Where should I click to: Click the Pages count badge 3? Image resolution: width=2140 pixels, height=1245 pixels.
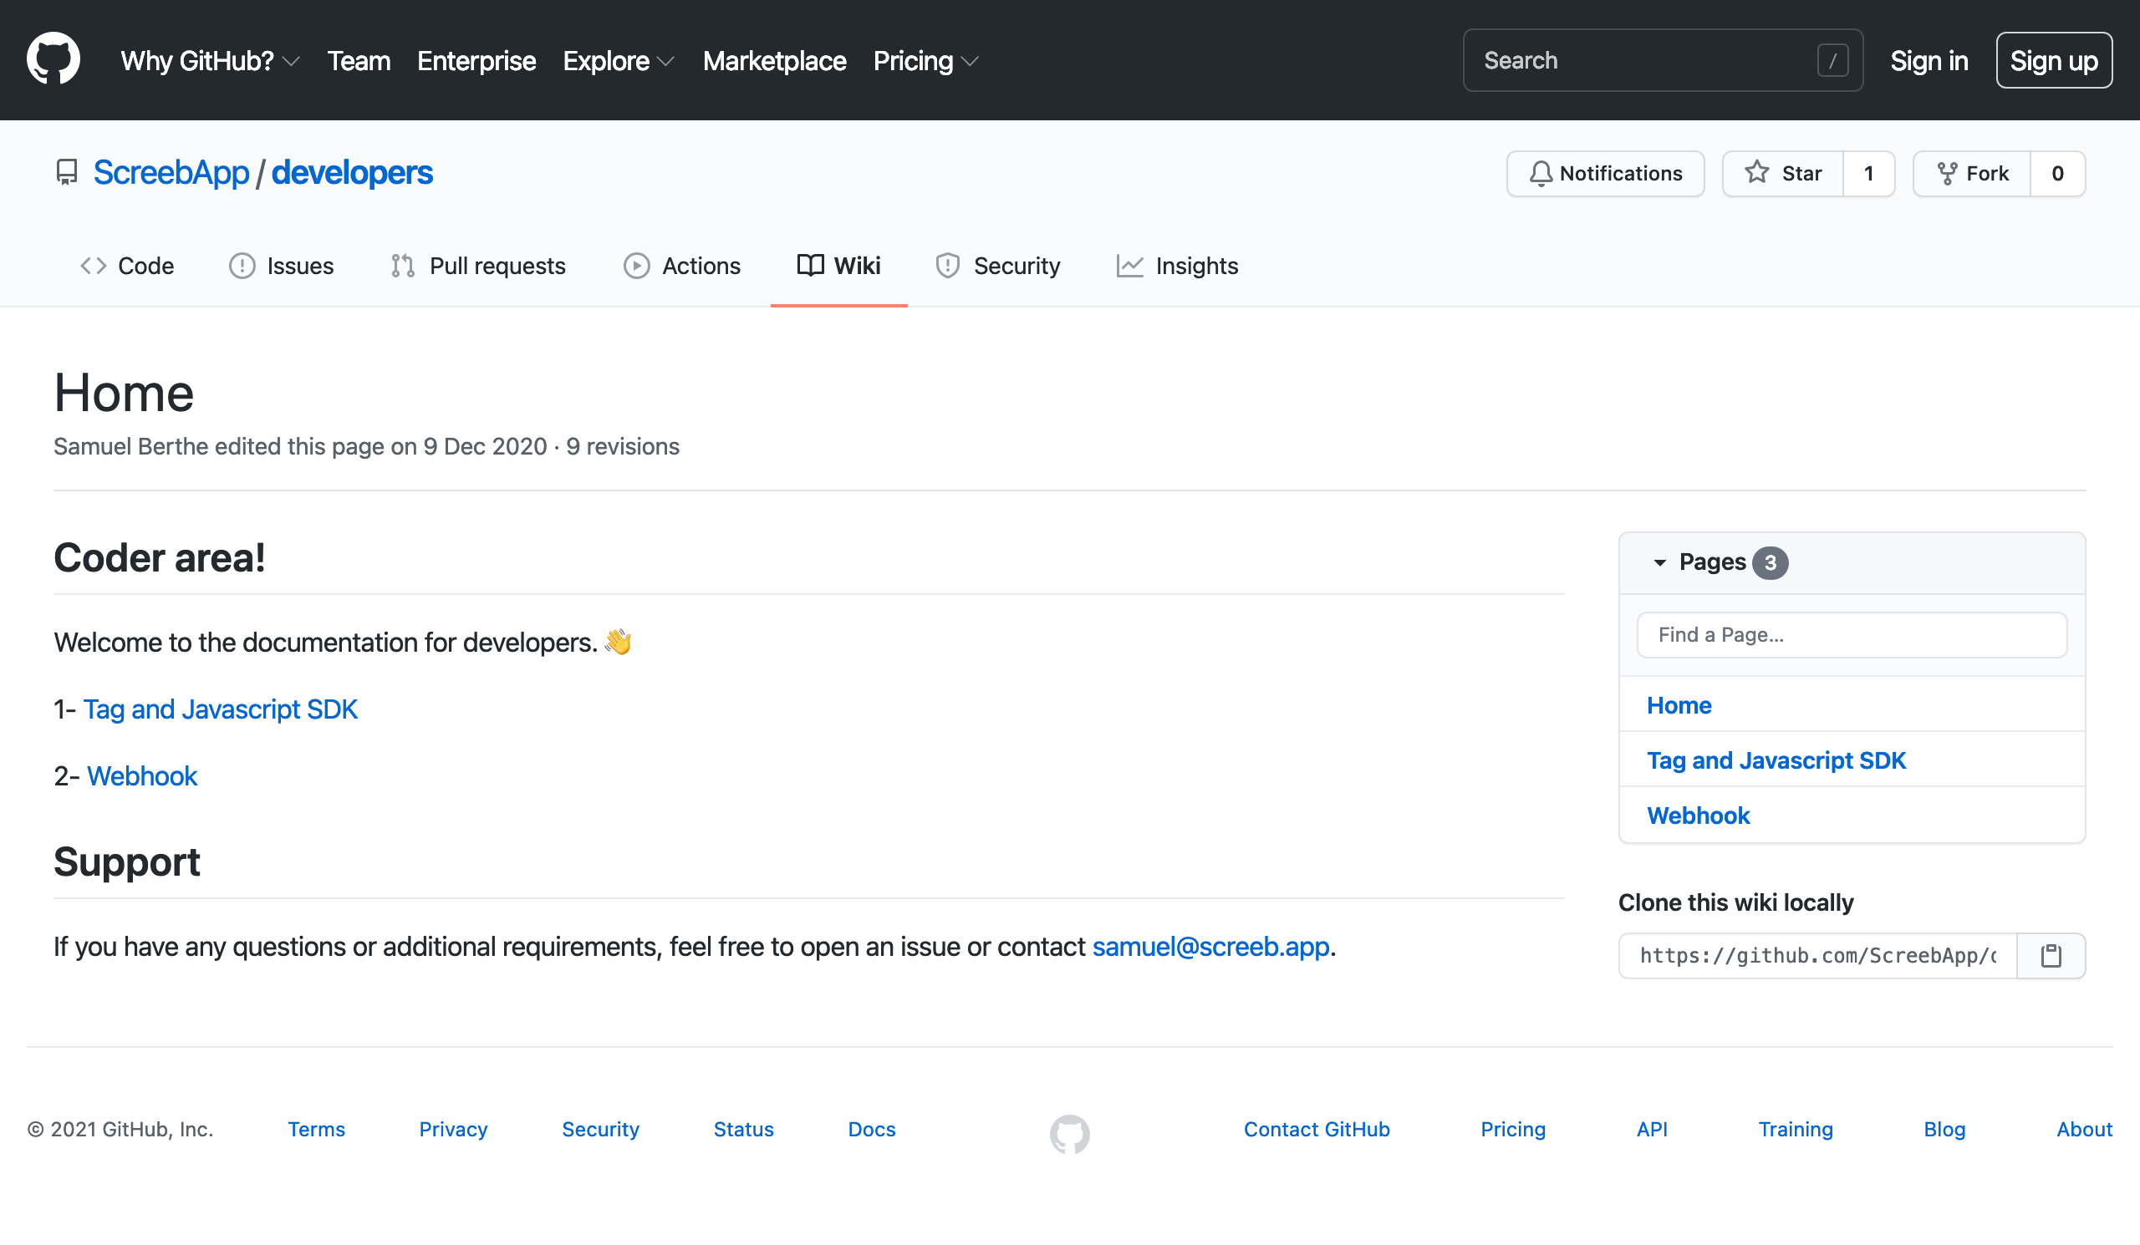pyautogui.click(x=1770, y=562)
